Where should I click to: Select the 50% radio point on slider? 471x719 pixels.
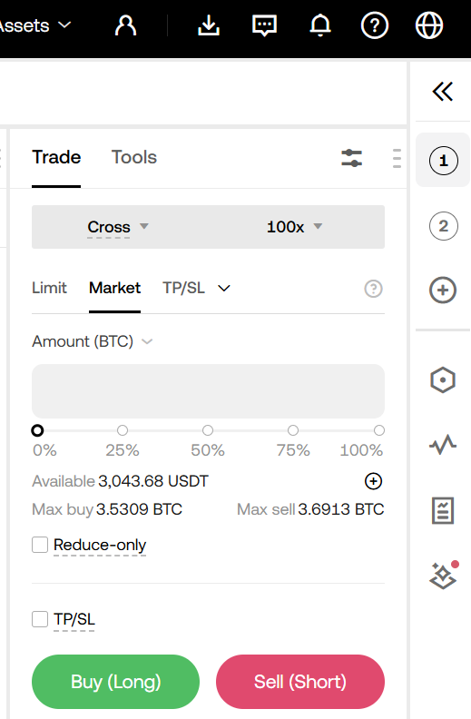[x=208, y=430]
